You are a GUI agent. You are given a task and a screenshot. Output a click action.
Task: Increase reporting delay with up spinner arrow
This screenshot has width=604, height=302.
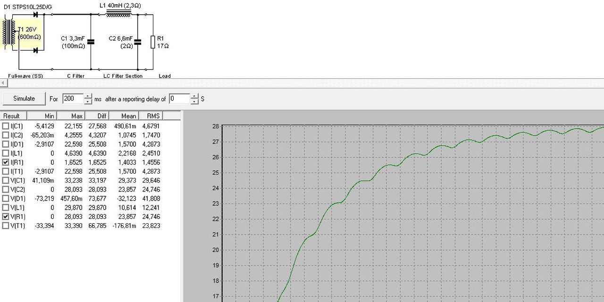coord(194,96)
